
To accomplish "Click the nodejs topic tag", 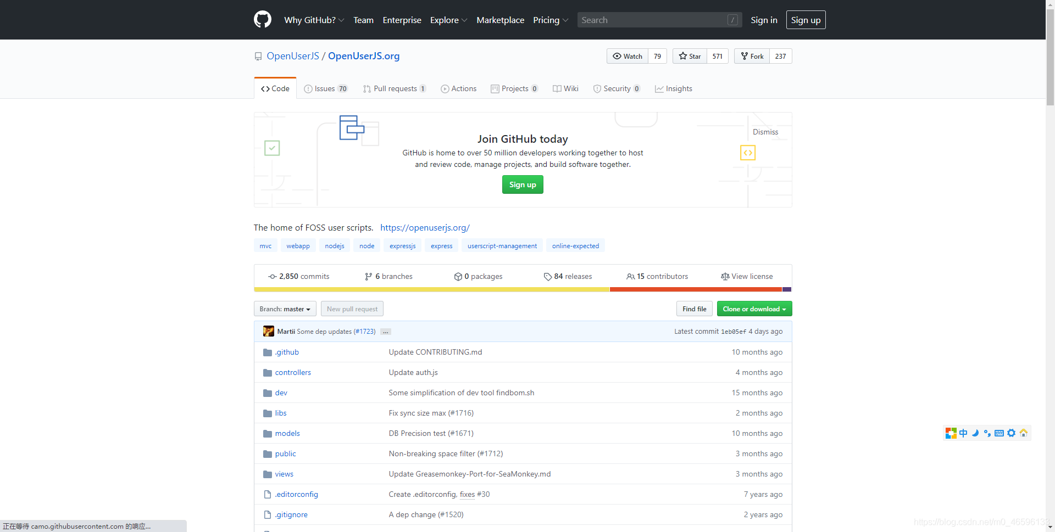I will click(335, 245).
